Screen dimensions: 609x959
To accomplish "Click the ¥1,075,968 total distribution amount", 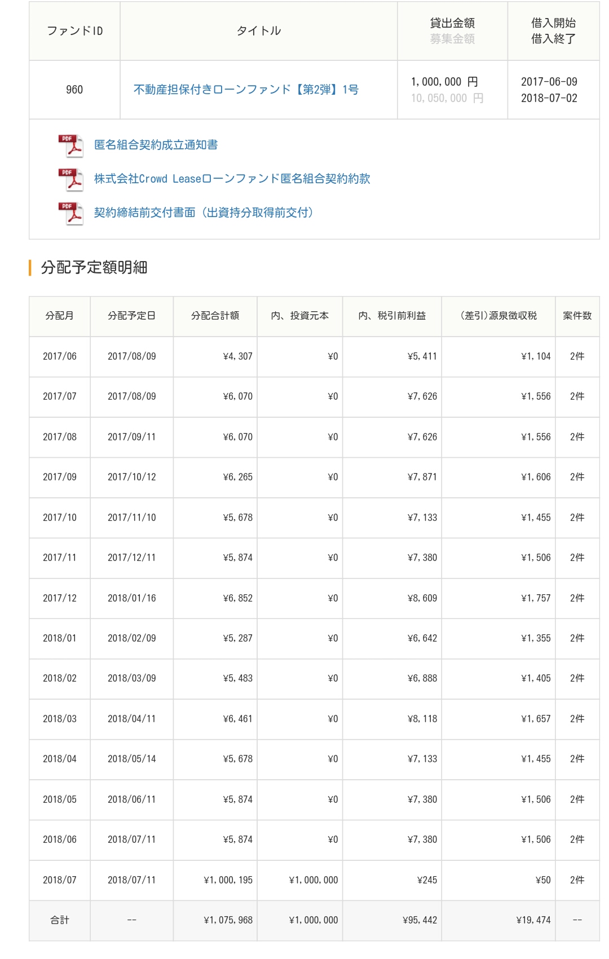I will point(228,920).
